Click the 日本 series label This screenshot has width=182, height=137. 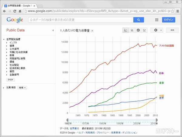click(161, 73)
